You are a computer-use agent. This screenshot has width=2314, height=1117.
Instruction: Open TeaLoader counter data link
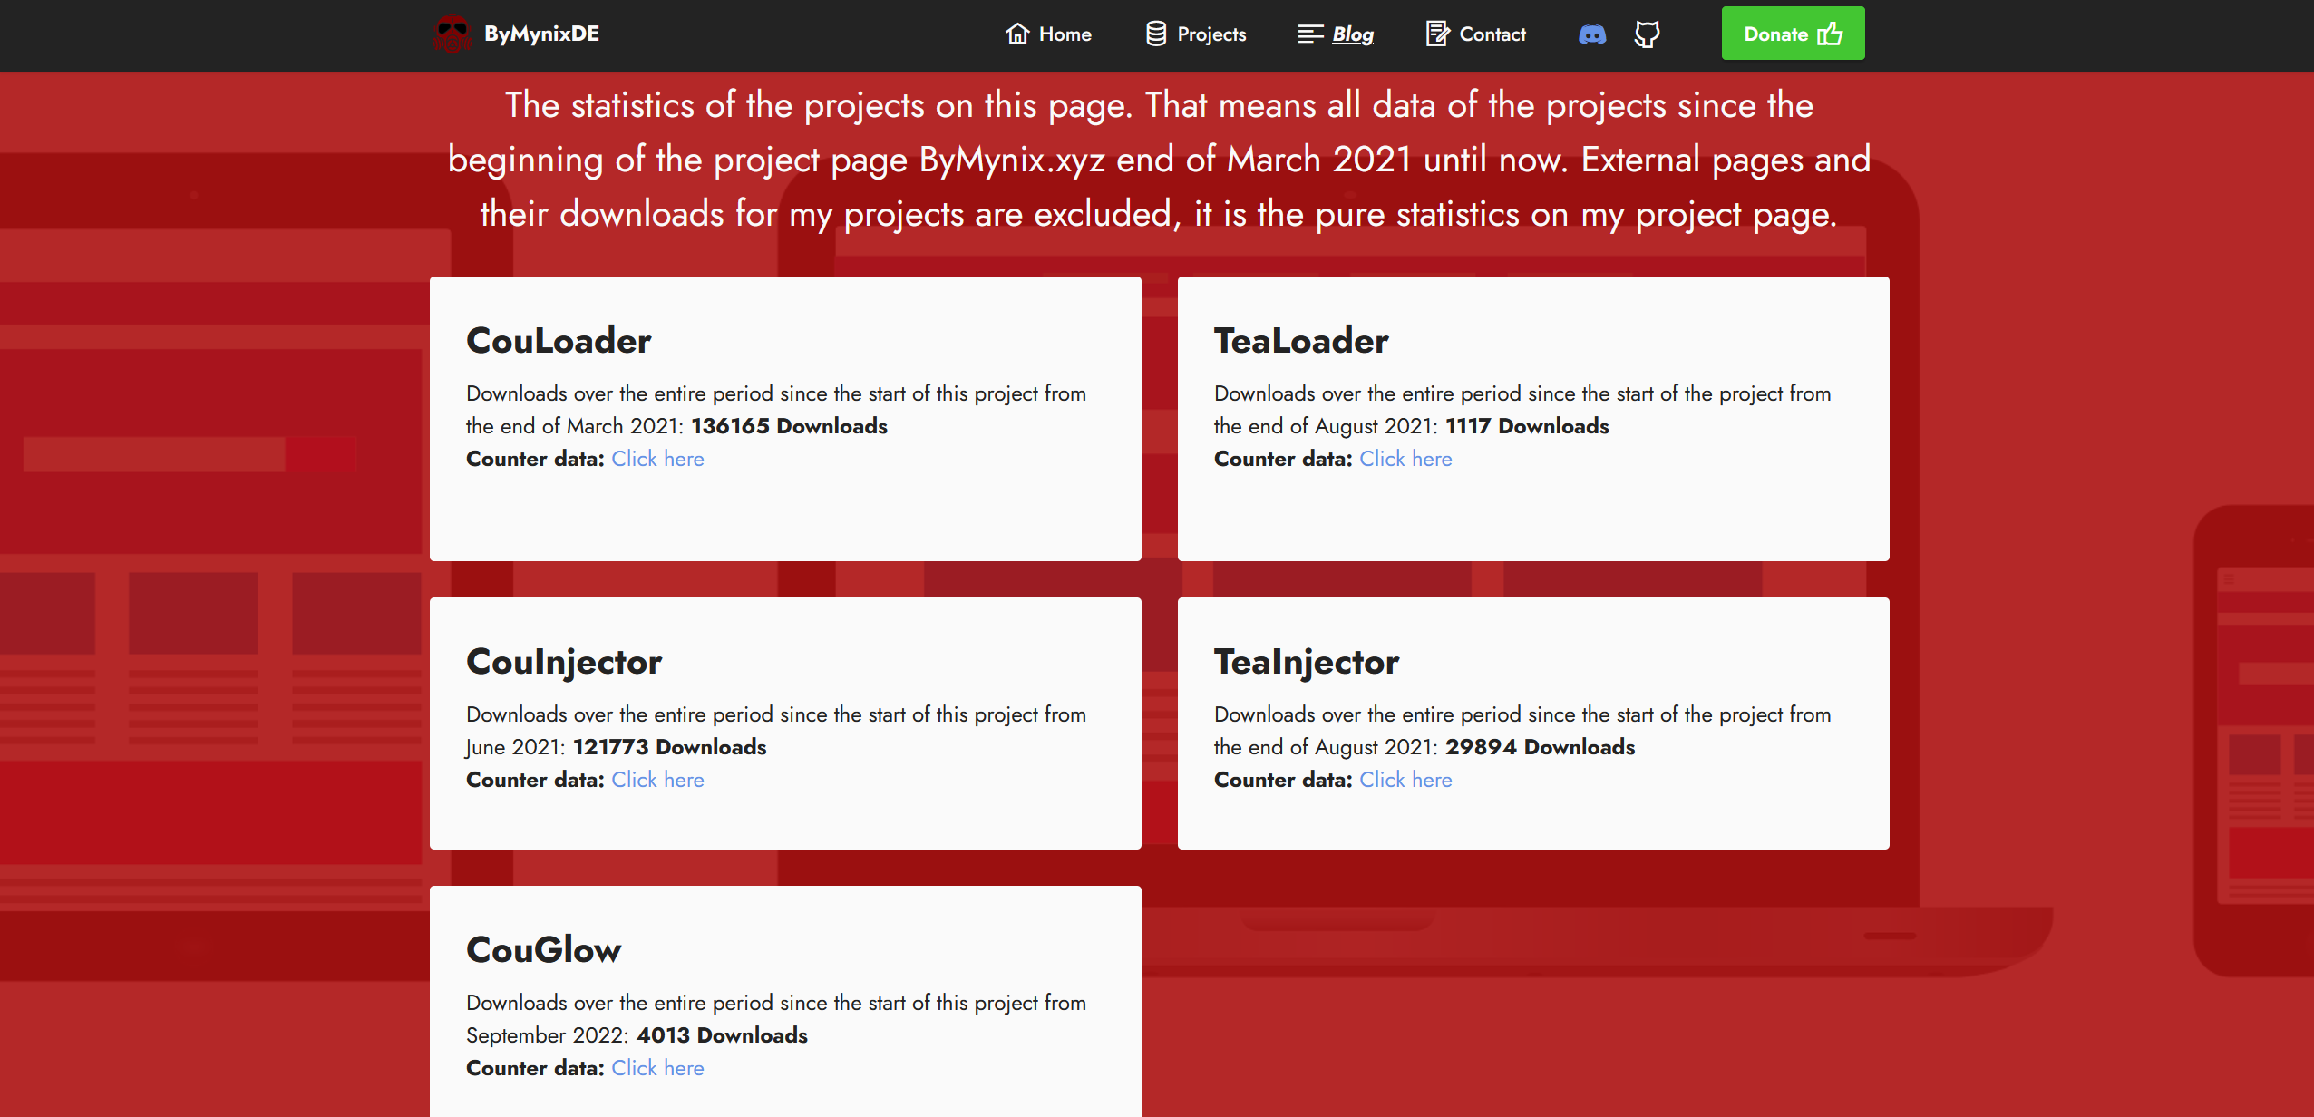[x=1405, y=459]
